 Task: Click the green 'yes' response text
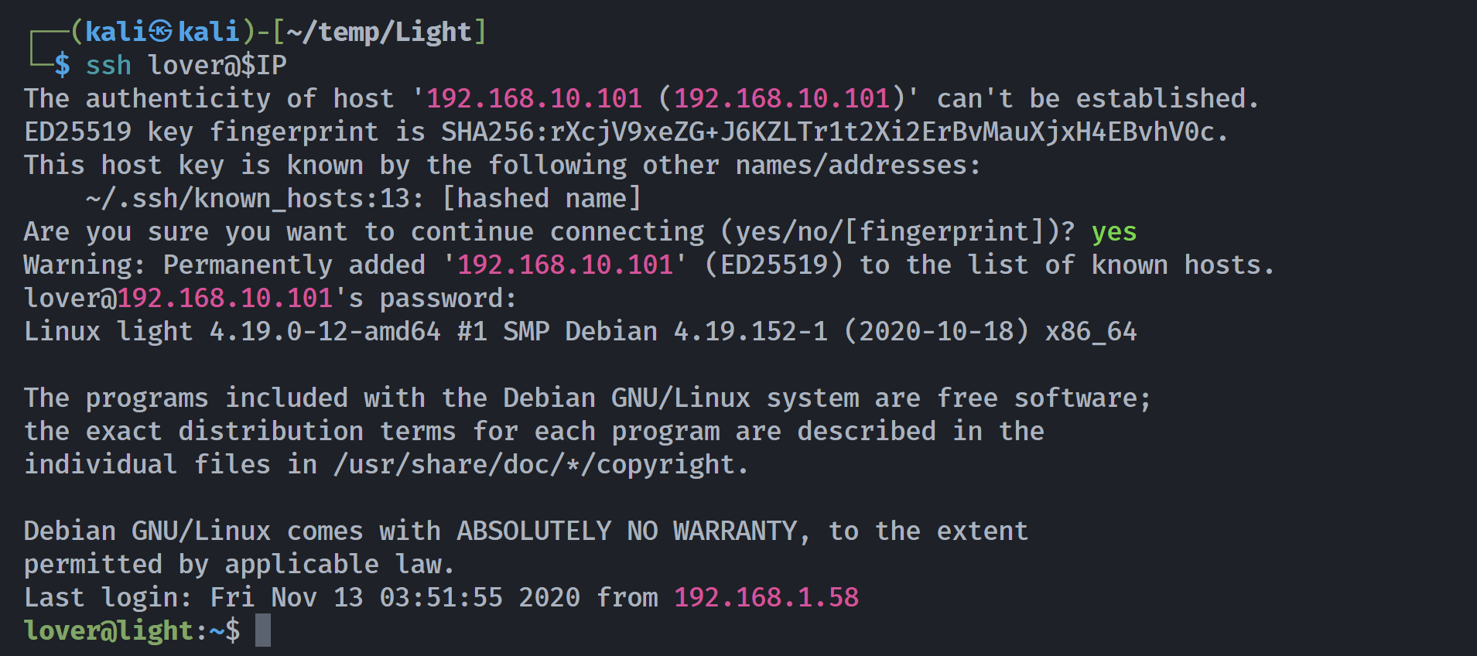pyautogui.click(x=1114, y=231)
